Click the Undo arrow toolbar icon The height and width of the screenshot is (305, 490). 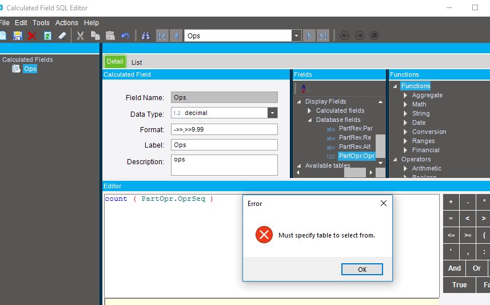[x=125, y=35]
